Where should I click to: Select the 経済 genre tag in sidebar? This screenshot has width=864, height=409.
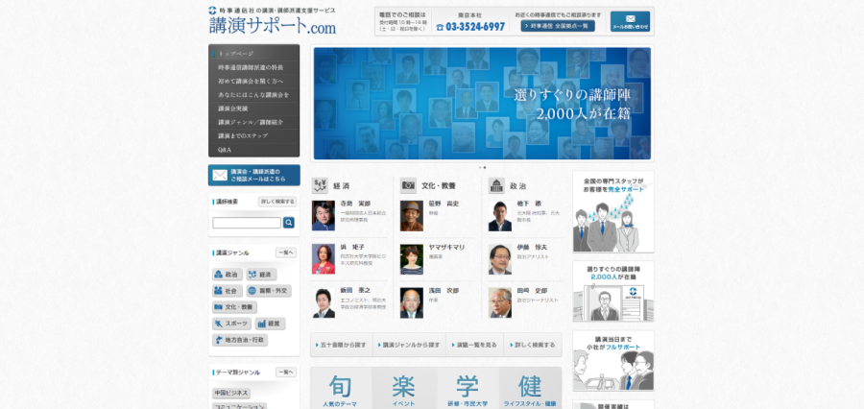click(261, 275)
